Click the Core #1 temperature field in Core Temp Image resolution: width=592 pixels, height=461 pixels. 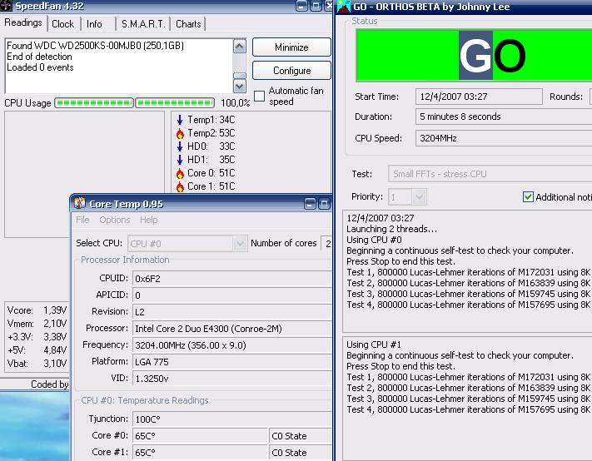(200, 453)
